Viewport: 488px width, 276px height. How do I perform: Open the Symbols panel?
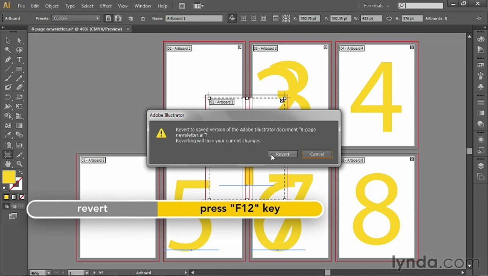[x=481, y=87]
